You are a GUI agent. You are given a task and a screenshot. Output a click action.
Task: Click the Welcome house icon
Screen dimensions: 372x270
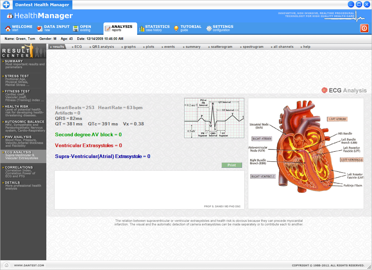tap(8, 29)
